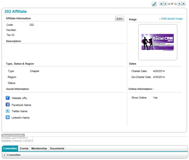The height and width of the screenshot is (160, 189).
Task: Switch to the Events tab
Action: (x=24, y=148)
